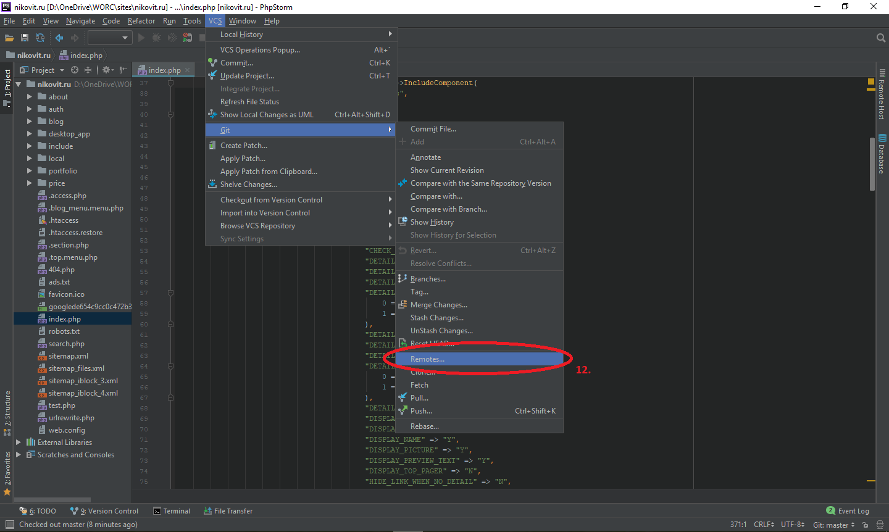Open the TODO tool window button
Viewport: 889px width, 532px height.
[x=38, y=511]
